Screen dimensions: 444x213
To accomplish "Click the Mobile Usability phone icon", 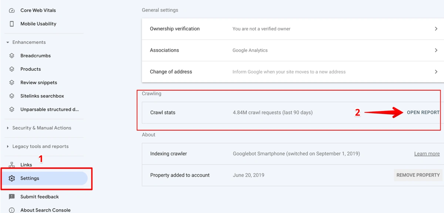I will point(12,24).
